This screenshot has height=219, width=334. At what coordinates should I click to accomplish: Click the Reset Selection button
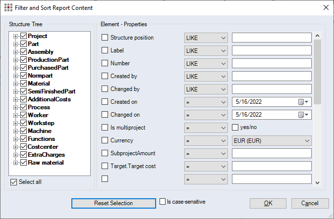(x=113, y=203)
